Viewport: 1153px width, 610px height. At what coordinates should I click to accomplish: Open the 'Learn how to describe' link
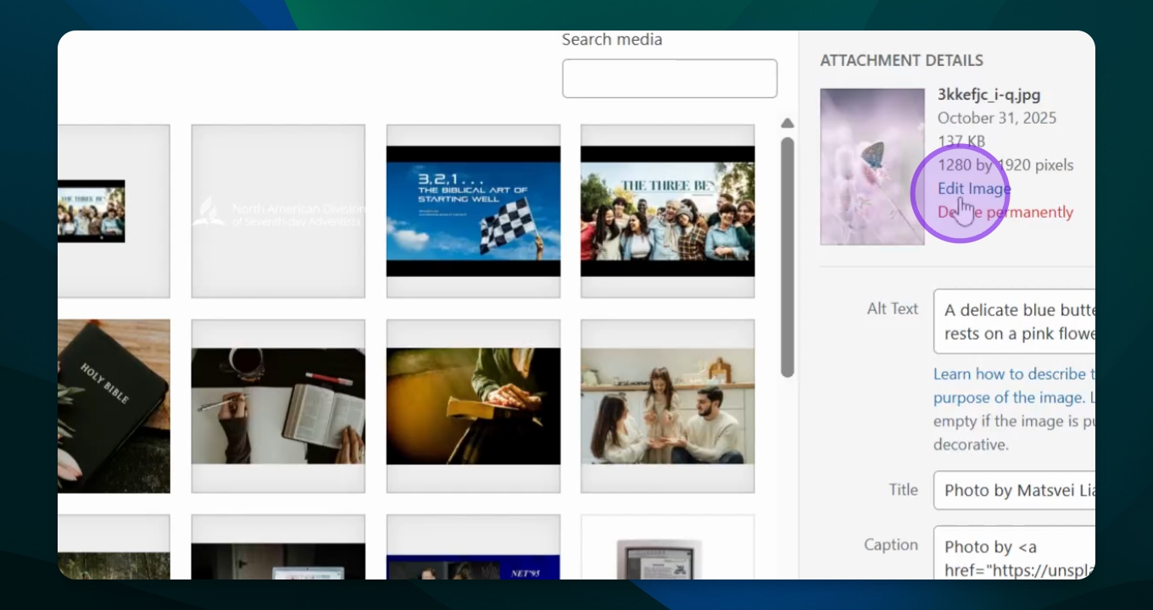coord(1009,374)
